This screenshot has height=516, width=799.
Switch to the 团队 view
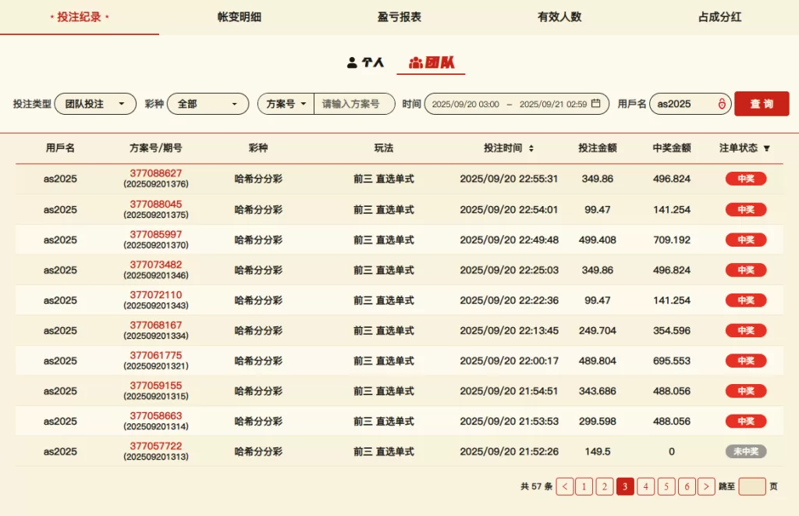pyautogui.click(x=431, y=62)
